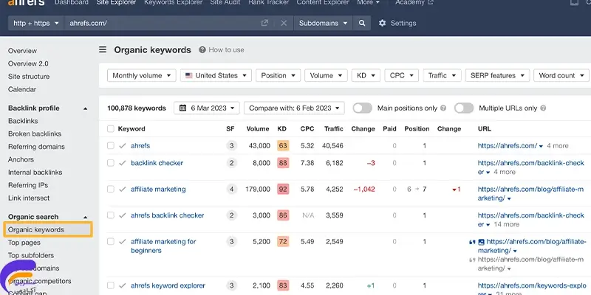
Task: Click the search magnifier icon in URL bar
Action: (361, 23)
